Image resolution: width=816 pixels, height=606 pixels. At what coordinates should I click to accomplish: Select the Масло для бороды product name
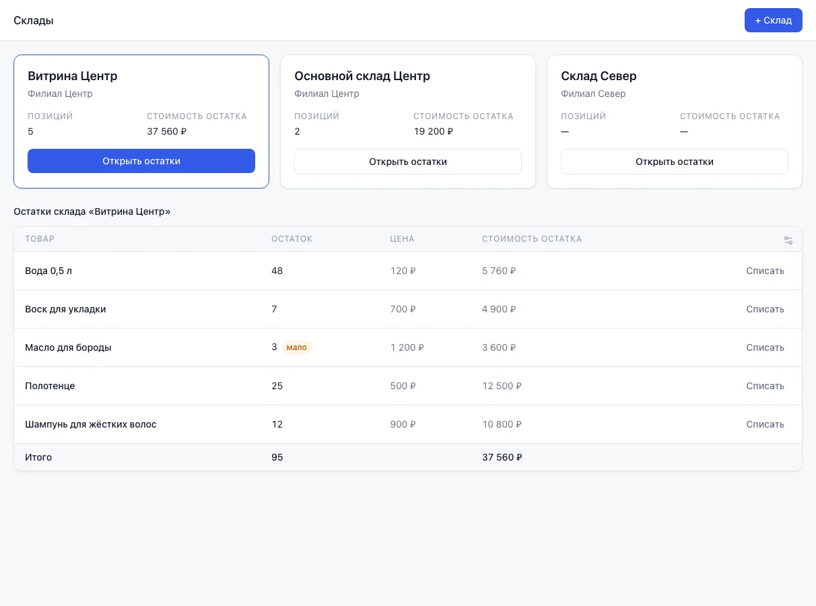(x=68, y=347)
